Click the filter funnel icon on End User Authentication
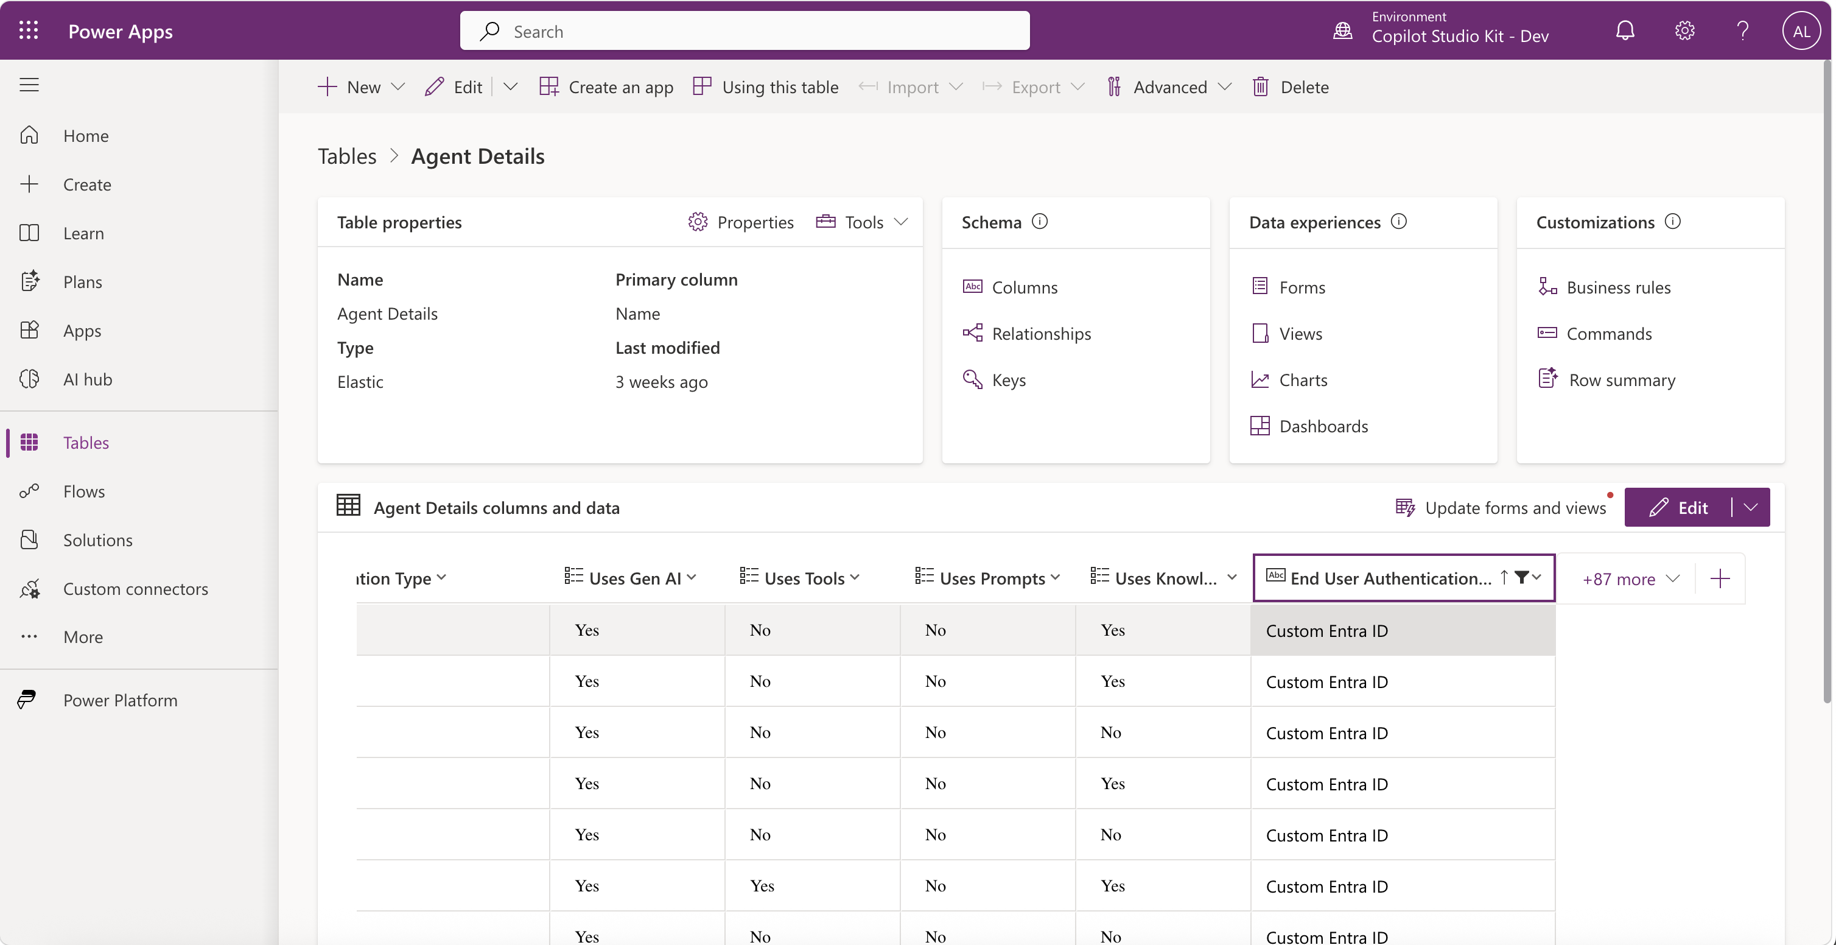The height and width of the screenshot is (945, 1836). (x=1521, y=577)
